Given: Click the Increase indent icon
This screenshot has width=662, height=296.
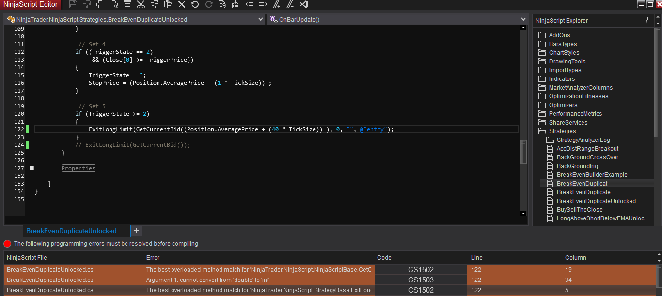Looking at the screenshot, I should [x=263, y=5].
